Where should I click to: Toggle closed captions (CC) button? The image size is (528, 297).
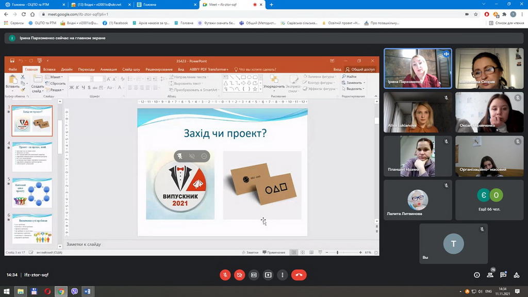point(254,275)
